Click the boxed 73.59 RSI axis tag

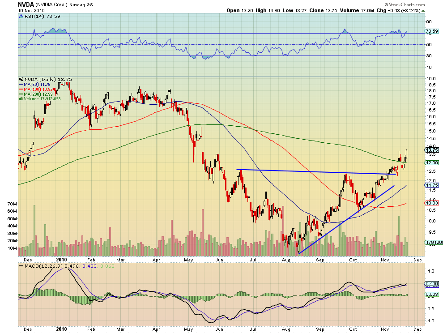pyautogui.click(x=432, y=31)
